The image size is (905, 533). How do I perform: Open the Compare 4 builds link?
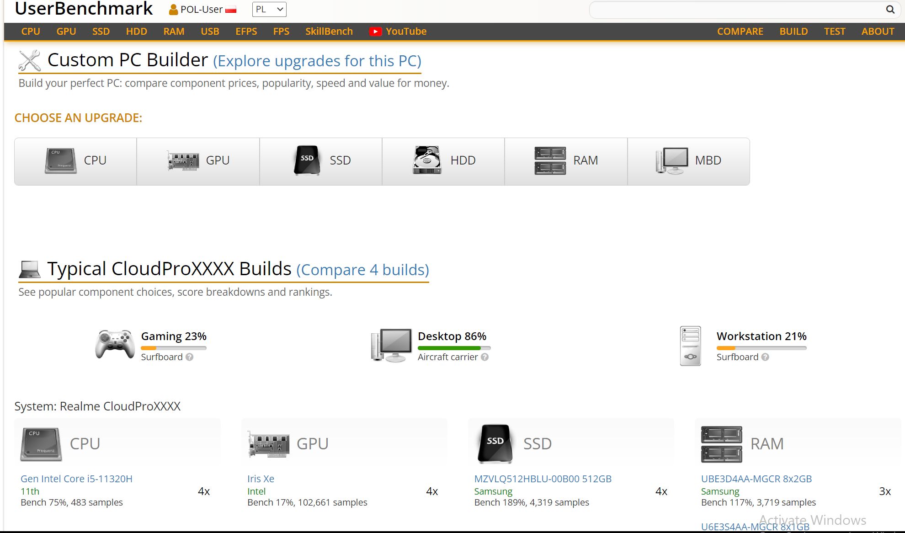pos(362,270)
